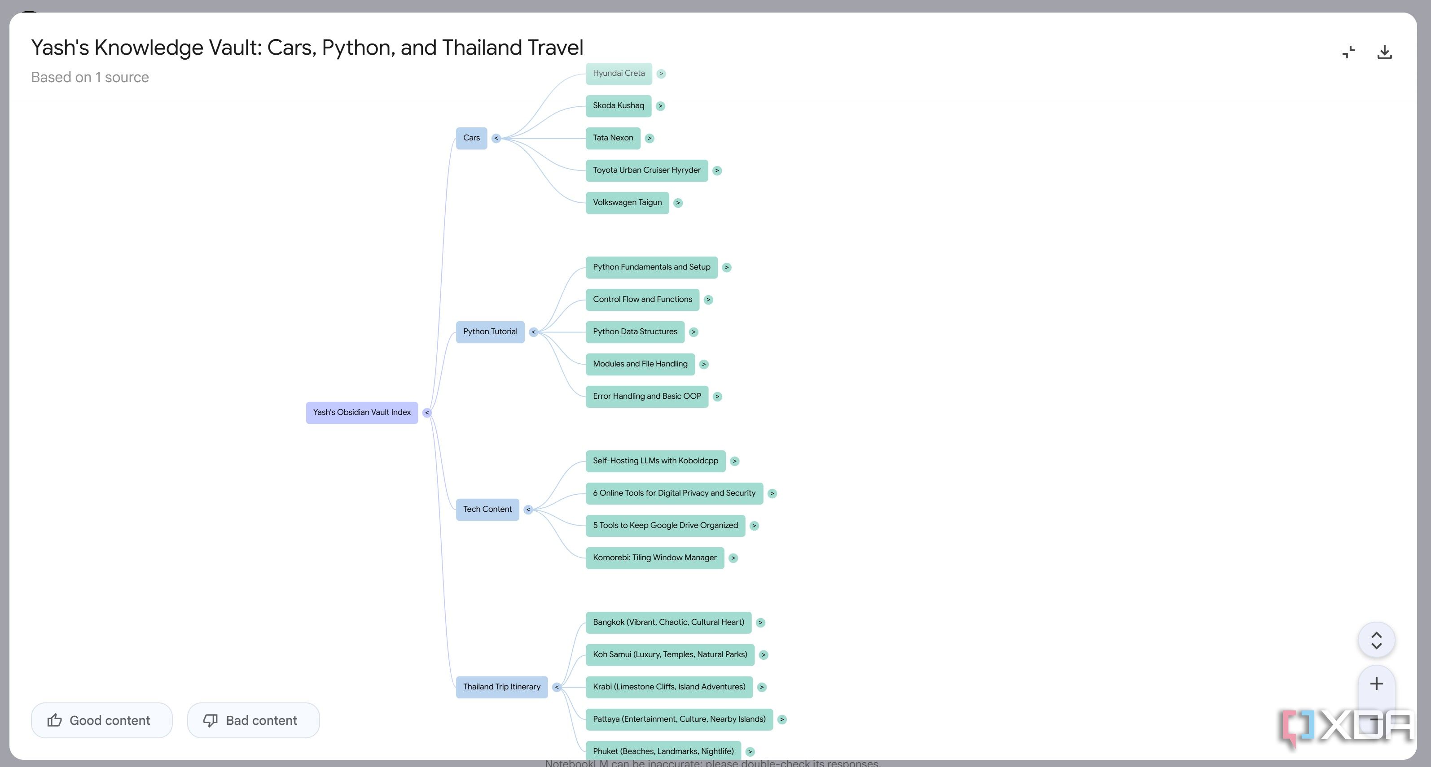Expand Python Data Structures arrow
Screen dimensions: 1431x767
coord(693,332)
